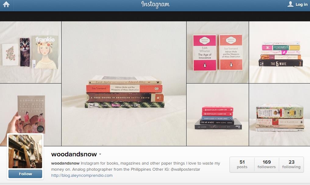Click the user silhouette login icon
310x185 pixels.
[x=290, y=4]
